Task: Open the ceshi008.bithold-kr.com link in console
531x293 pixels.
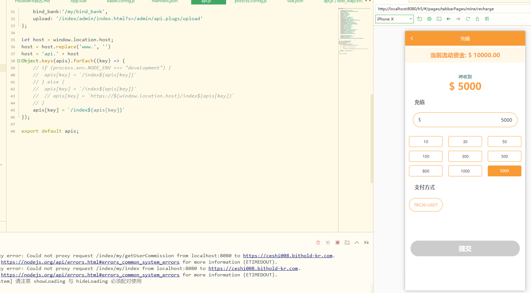Action: [x=287, y=256]
